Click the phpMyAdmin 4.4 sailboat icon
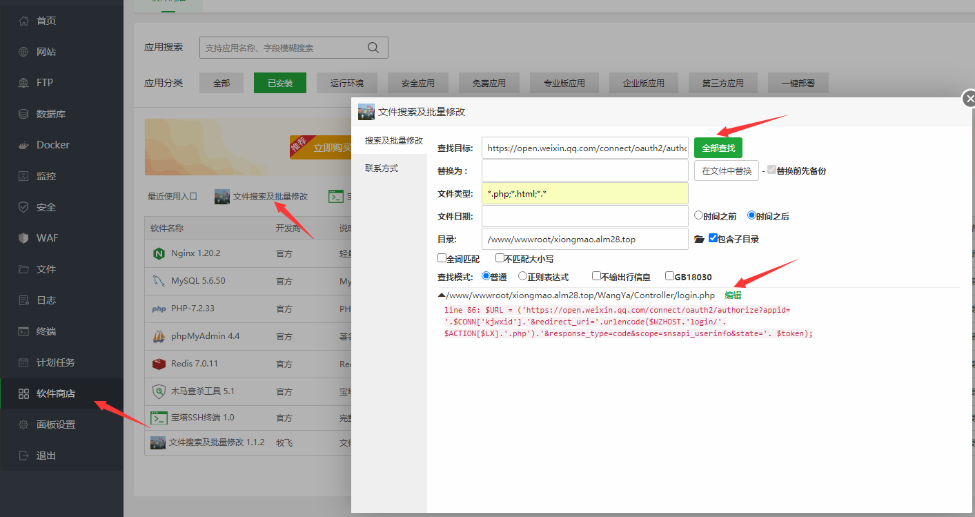975x517 pixels. 158,336
